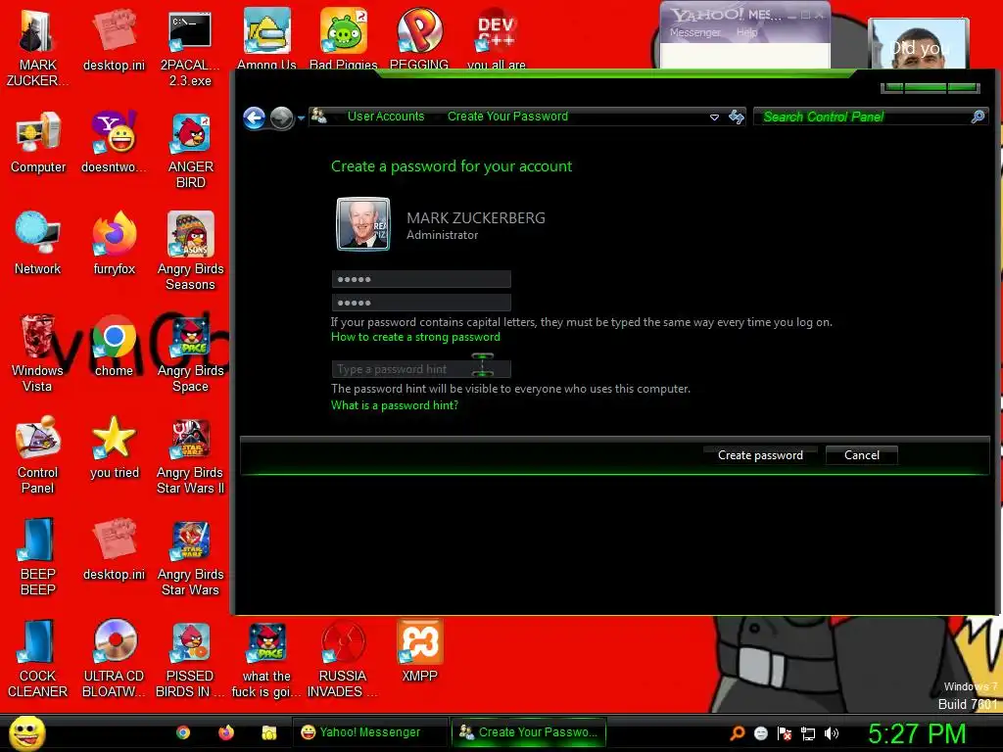
Task: Open volume control in system tray
Action: [x=832, y=733]
